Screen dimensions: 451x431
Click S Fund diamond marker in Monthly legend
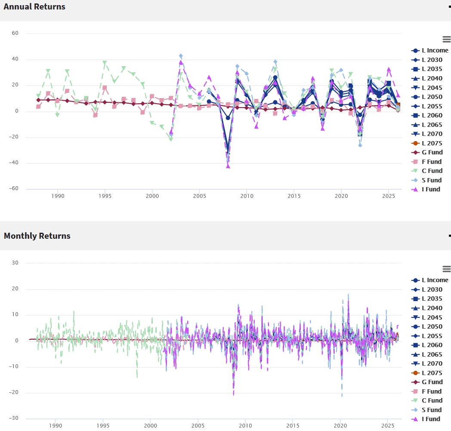(x=416, y=410)
